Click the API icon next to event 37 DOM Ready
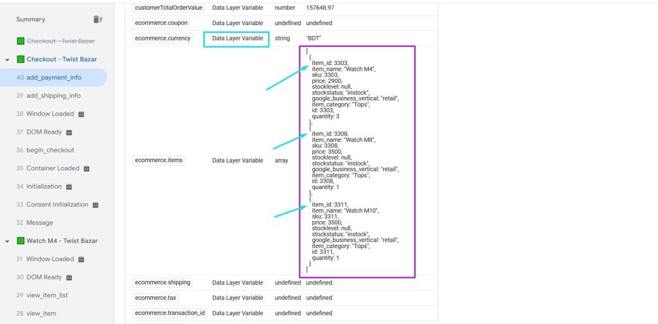This screenshot has width=658, height=324. (x=69, y=132)
